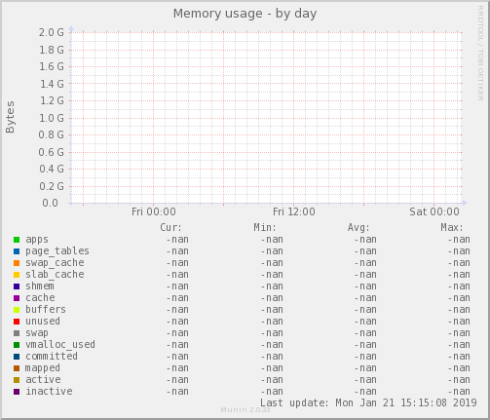The image size is (490, 420).
Task: Click the 'Last update' timestamp text
Action: click(368, 402)
